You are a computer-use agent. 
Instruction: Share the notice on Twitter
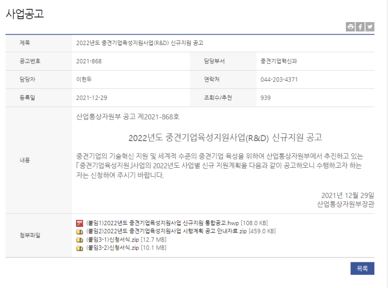(x=370, y=27)
